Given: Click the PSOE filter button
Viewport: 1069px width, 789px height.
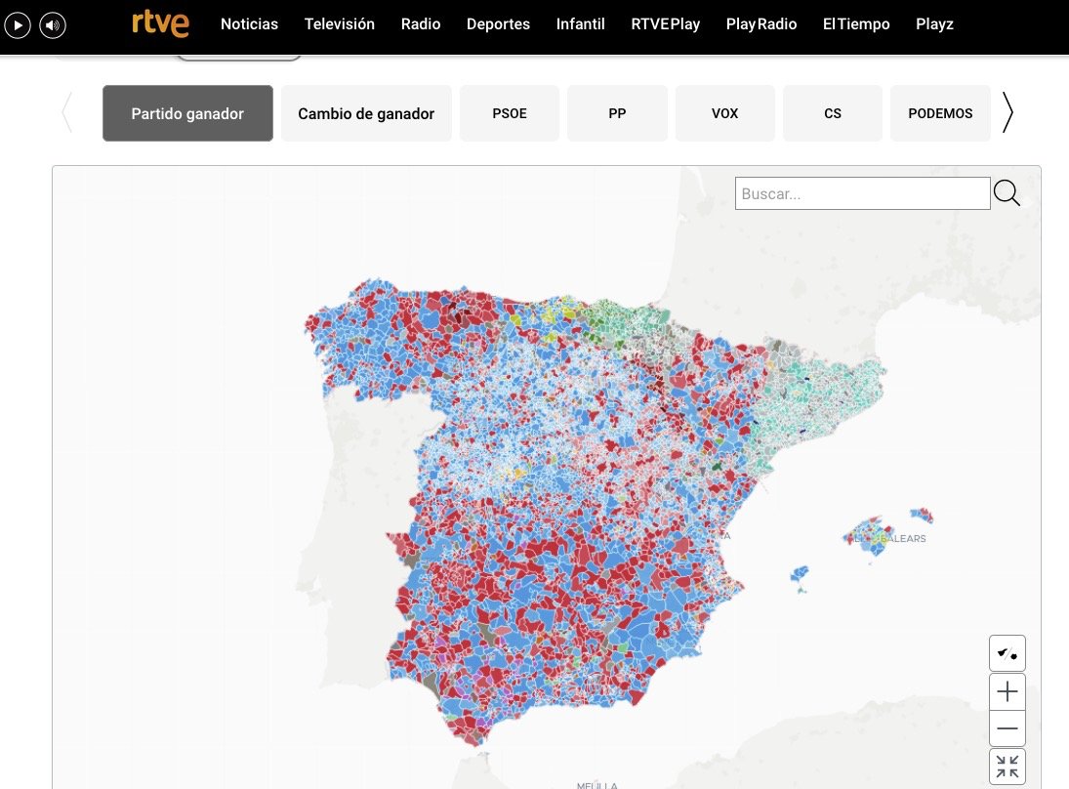Looking at the screenshot, I should point(509,113).
